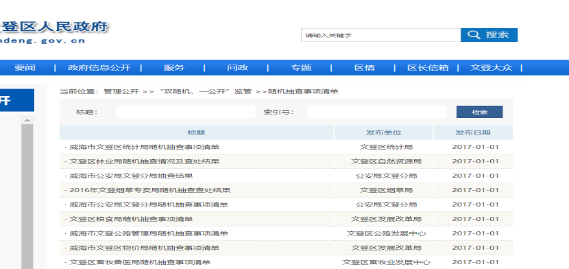Click the 检索 filter button
This screenshot has width=569, height=269.
click(479, 112)
